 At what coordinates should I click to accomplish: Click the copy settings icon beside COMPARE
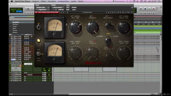(56, 10)
